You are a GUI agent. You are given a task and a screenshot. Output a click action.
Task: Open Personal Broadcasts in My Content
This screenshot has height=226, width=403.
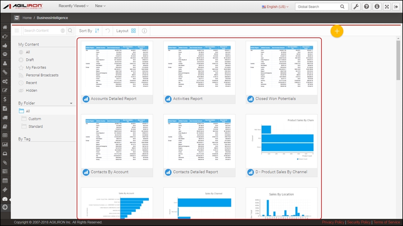pyautogui.click(x=42, y=75)
